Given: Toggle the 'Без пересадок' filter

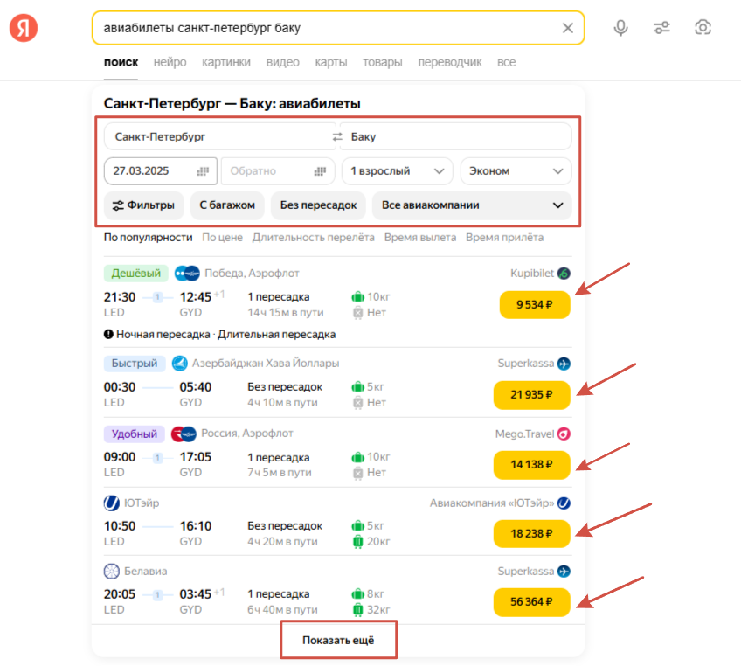Looking at the screenshot, I should click(x=318, y=205).
